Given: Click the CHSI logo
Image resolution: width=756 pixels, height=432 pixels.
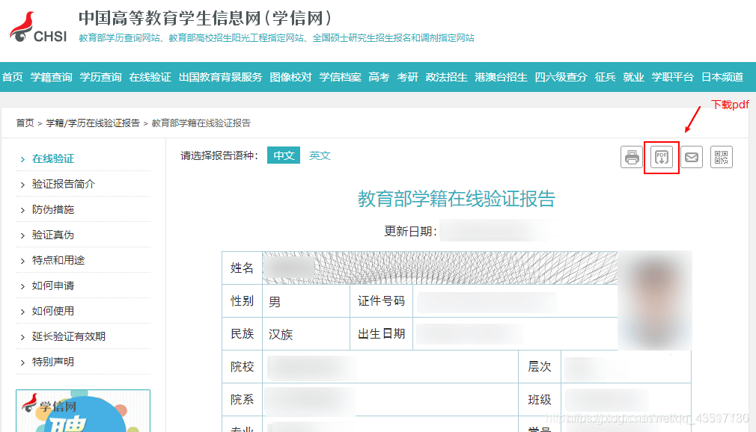Looking at the screenshot, I should point(38,28).
